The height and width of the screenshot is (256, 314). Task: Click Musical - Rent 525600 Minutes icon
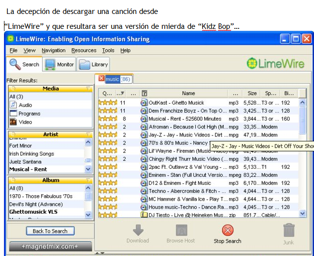(x=144, y=119)
